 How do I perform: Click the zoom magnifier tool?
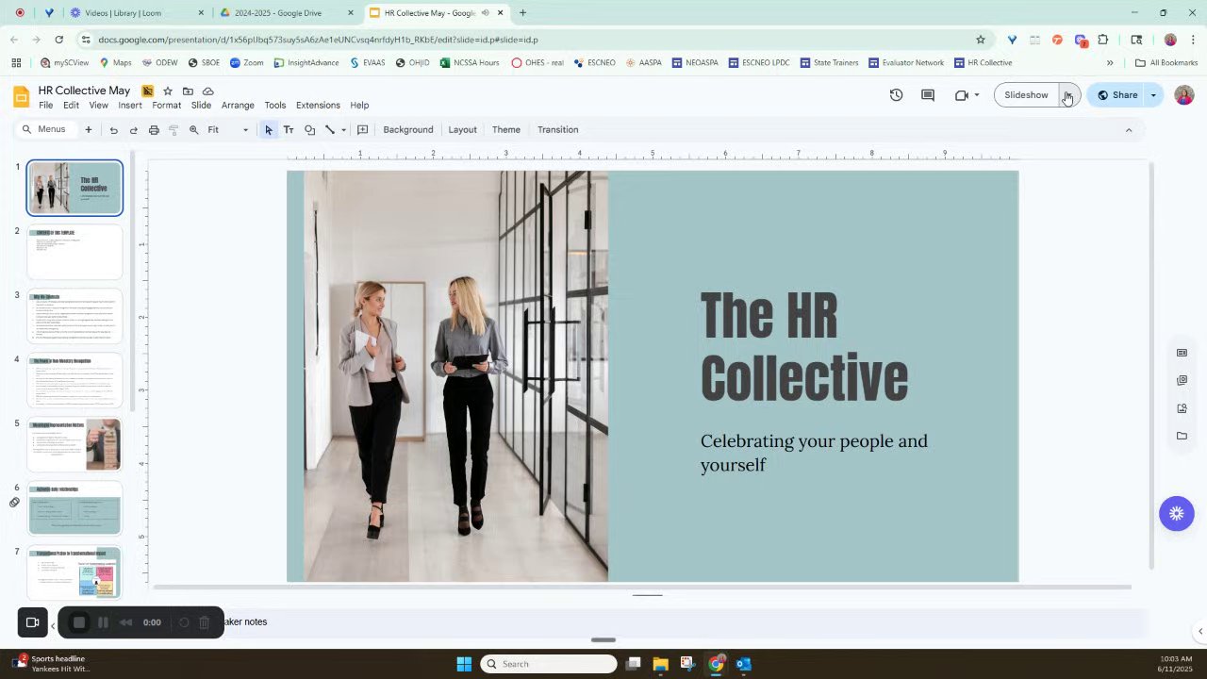pos(193,130)
